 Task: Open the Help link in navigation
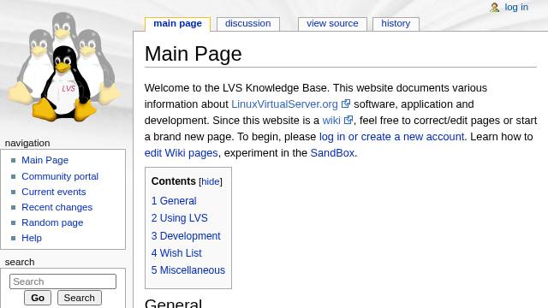(32, 238)
